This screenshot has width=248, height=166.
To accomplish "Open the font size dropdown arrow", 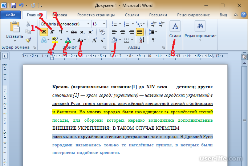I will click(104, 24).
